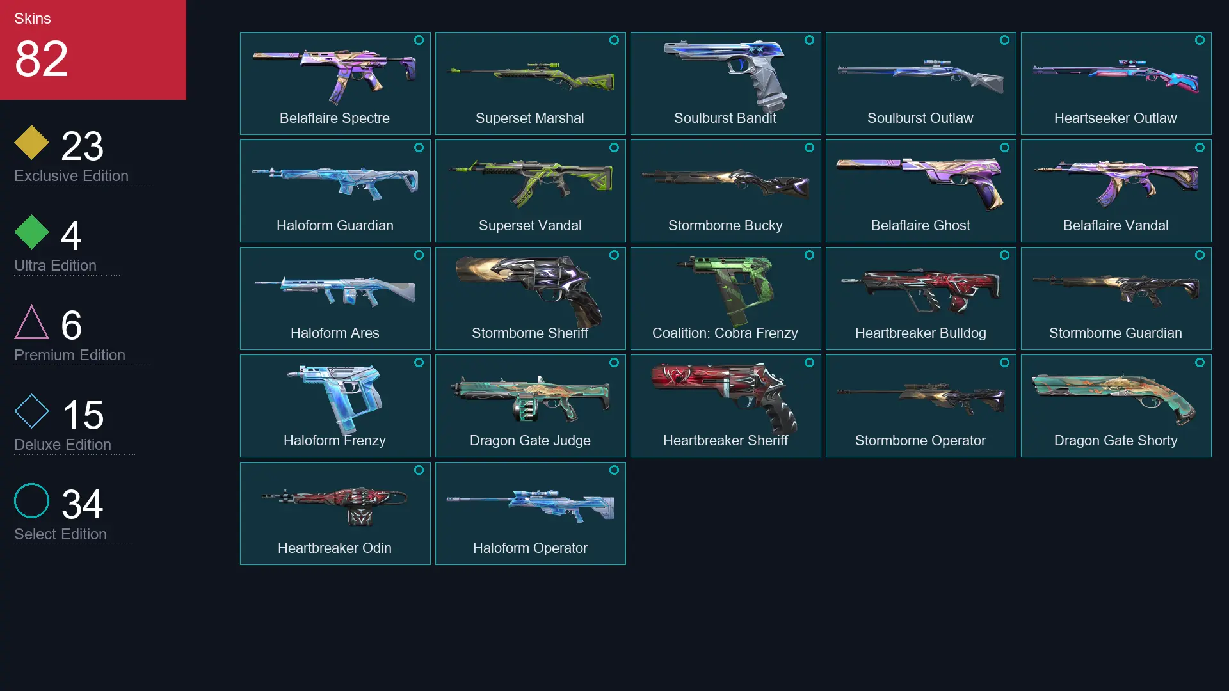Screen dimensions: 1229x691
Task: Click the blue Deluxe Edition diamond icon
Action: click(x=31, y=411)
